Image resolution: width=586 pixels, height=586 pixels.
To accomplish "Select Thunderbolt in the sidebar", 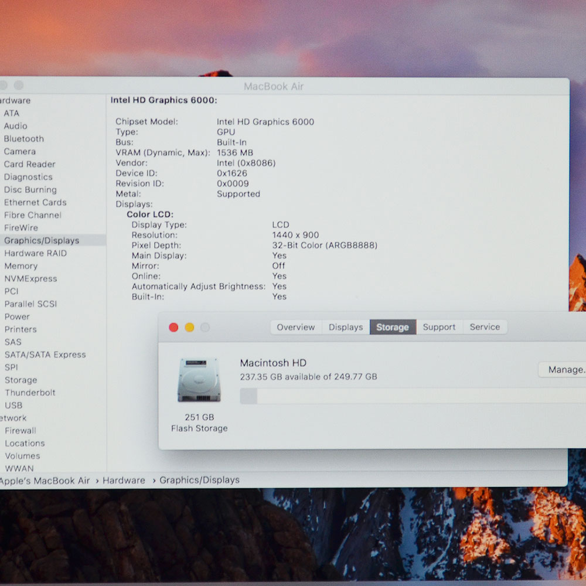I will point(30,393).
